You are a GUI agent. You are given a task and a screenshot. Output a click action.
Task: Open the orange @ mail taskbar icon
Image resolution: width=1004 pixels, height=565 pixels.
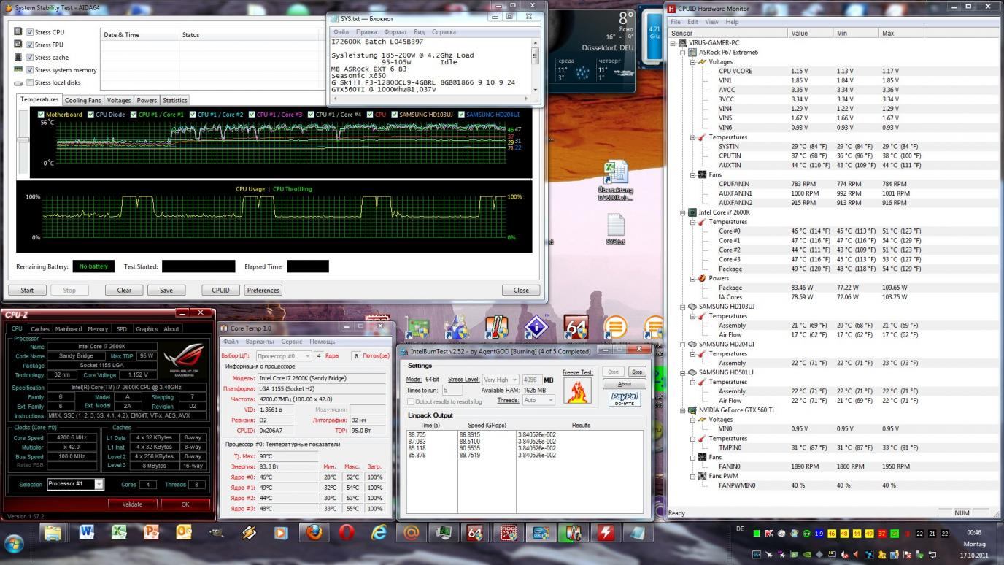[x=411, y=533]
